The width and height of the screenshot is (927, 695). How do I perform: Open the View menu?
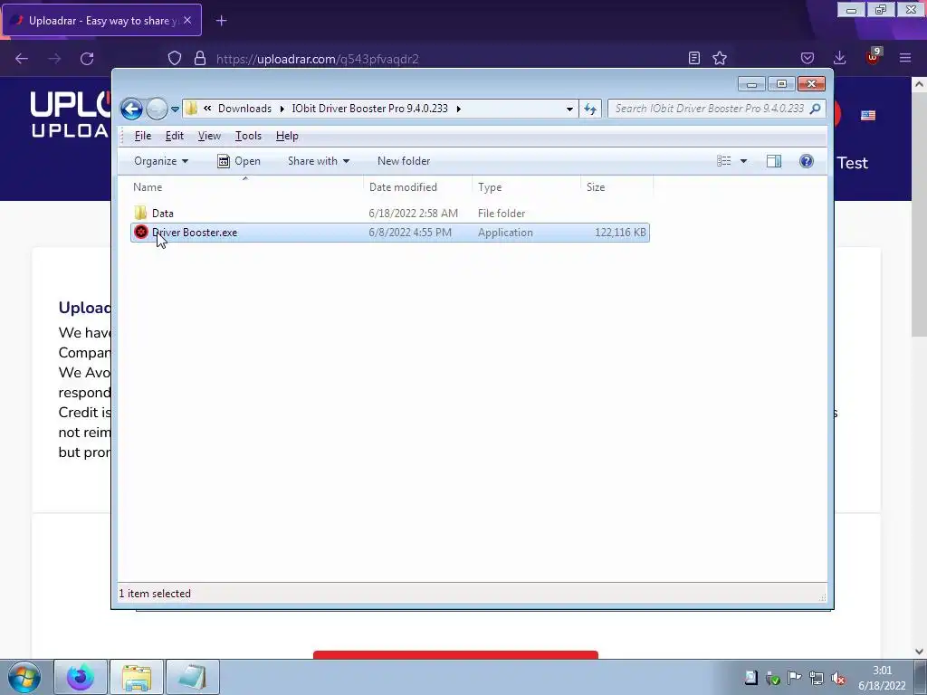pyautogui.click(x=209, y=136)
